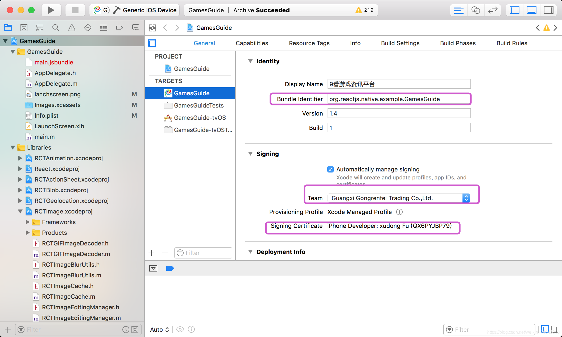The width and height of the screenshot is (562, 337).
Task: Toggle the Utilities pane visibility
Action: point(548,10)
